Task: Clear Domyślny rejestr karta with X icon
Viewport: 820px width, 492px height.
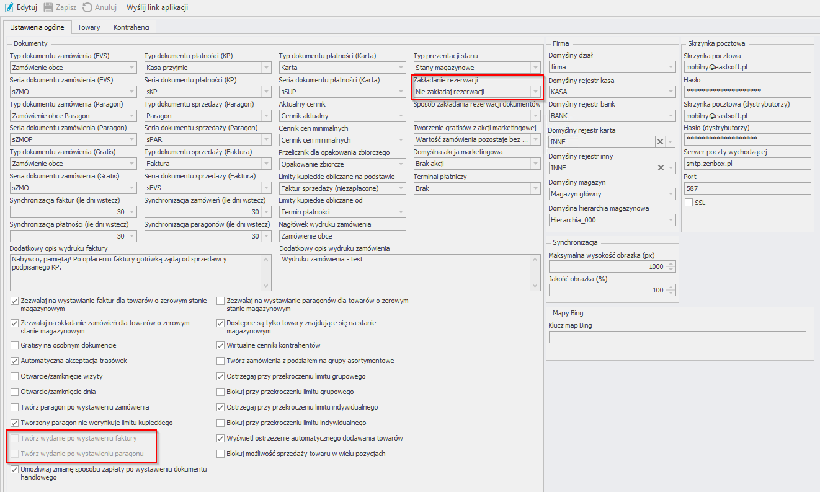Action: pyautogui.click(x=660, y=142)
